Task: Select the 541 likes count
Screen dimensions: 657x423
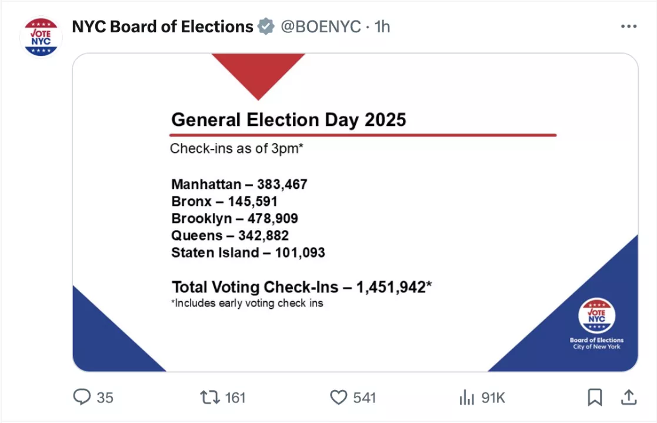Action: point(363,398)
